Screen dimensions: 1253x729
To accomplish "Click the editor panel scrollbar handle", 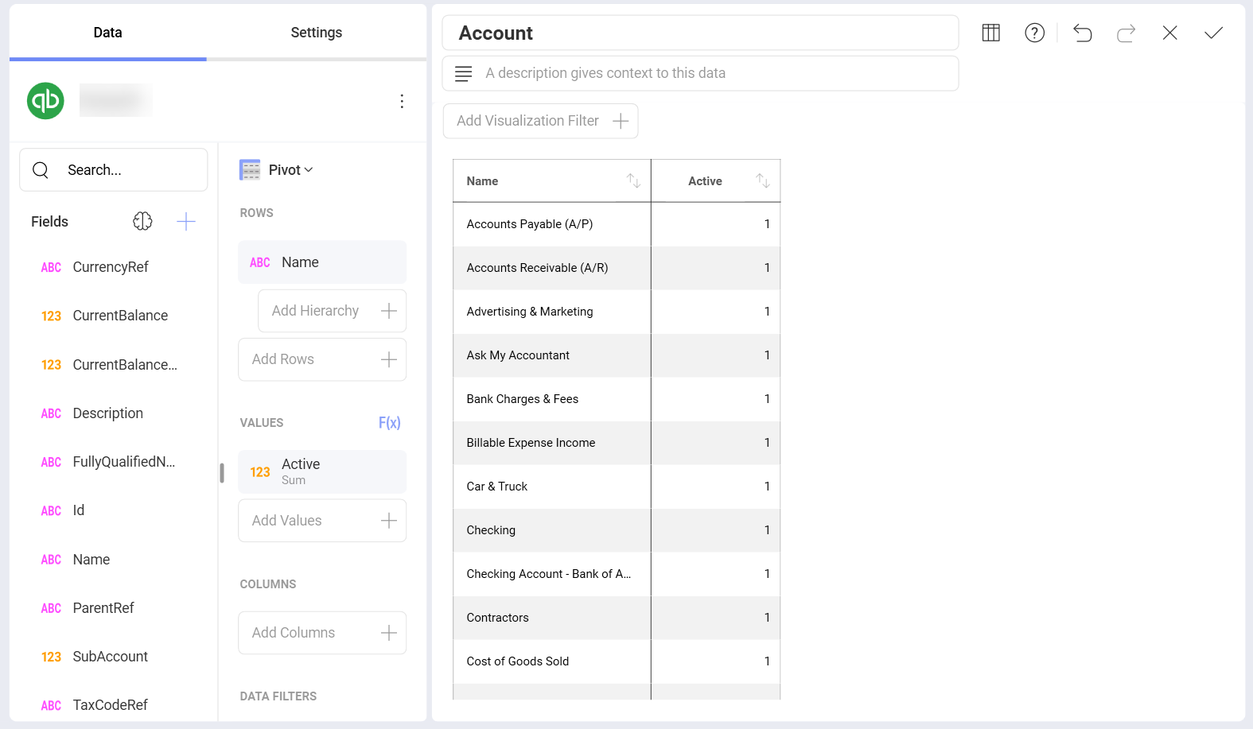I will 222,473.
